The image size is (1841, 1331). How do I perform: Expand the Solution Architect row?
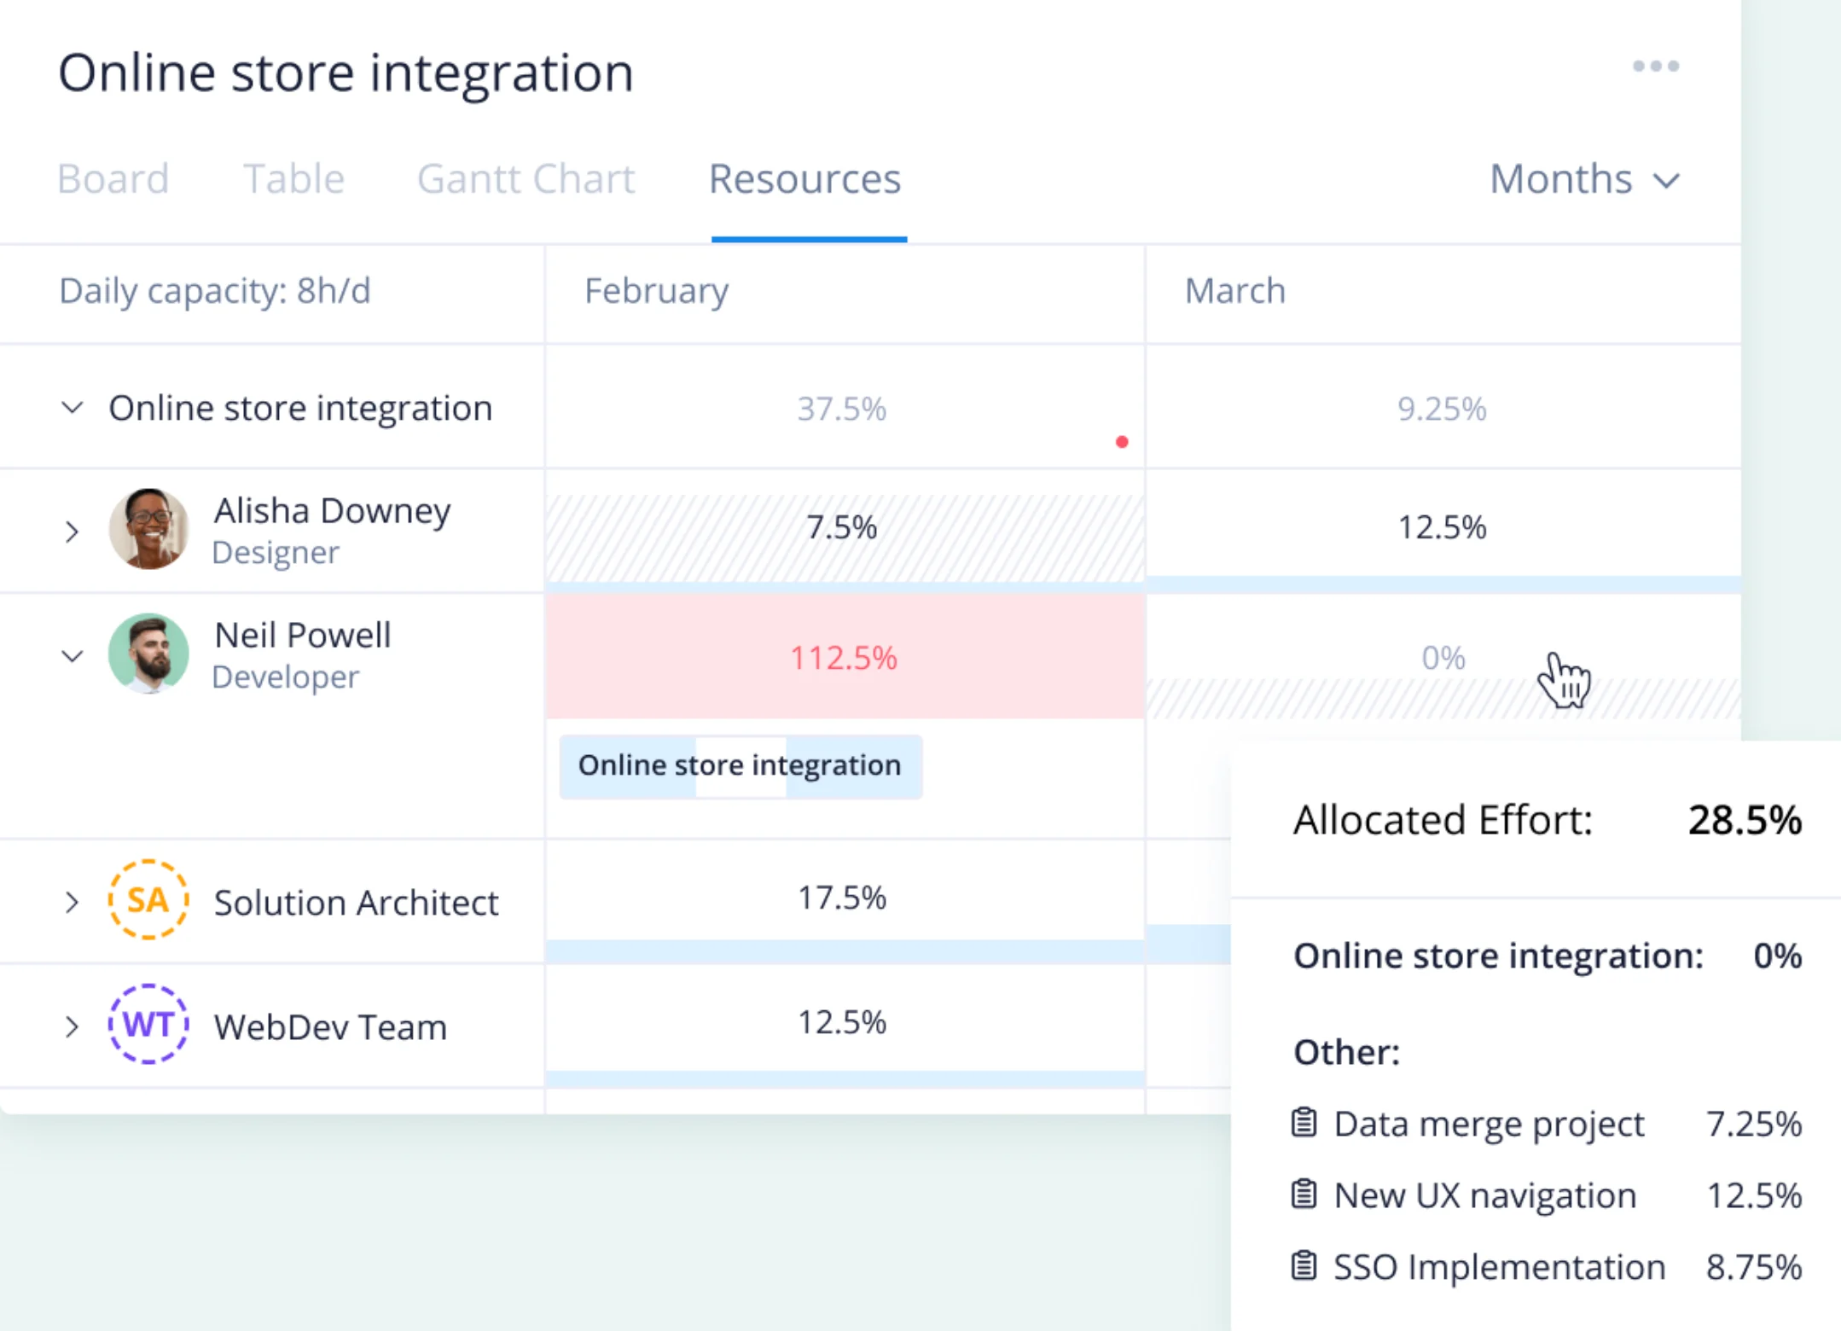[73, 902]
